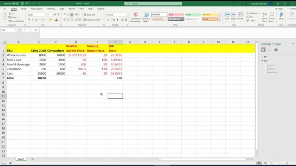This screenshot has width=296, height=166.
Task: Click the Comma Style icon
Action: tap(117, 20)
